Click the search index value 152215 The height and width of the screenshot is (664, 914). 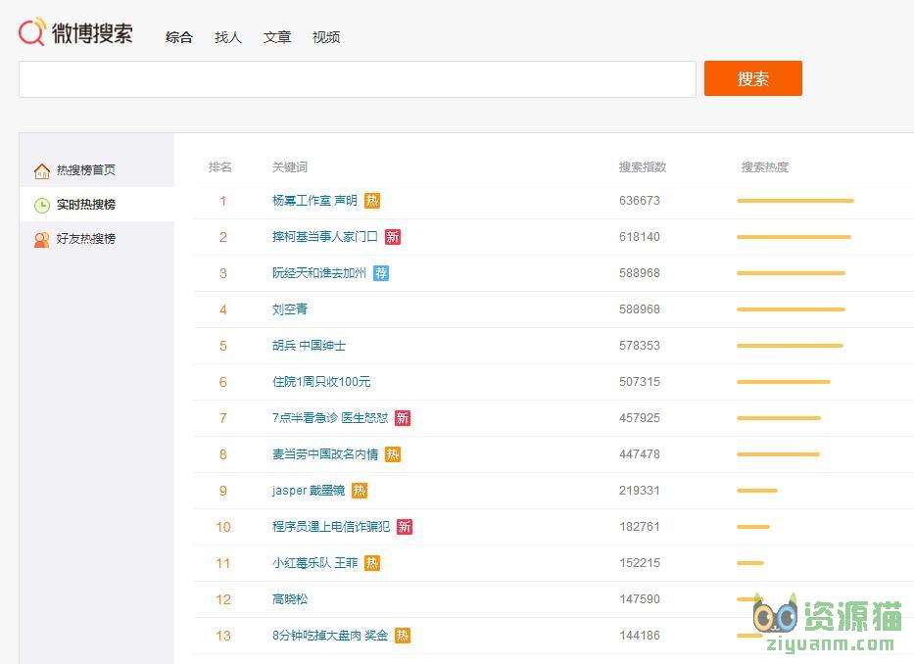(640, 562)
